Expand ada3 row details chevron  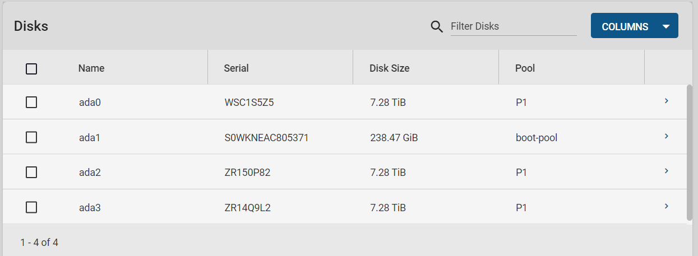(x=666, y=206)
